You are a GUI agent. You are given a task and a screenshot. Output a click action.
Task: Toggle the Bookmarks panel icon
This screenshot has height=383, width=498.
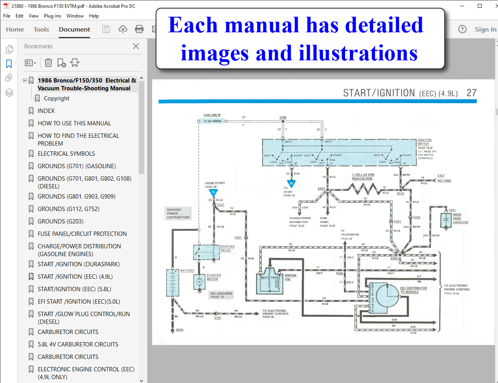pos(9,63)
